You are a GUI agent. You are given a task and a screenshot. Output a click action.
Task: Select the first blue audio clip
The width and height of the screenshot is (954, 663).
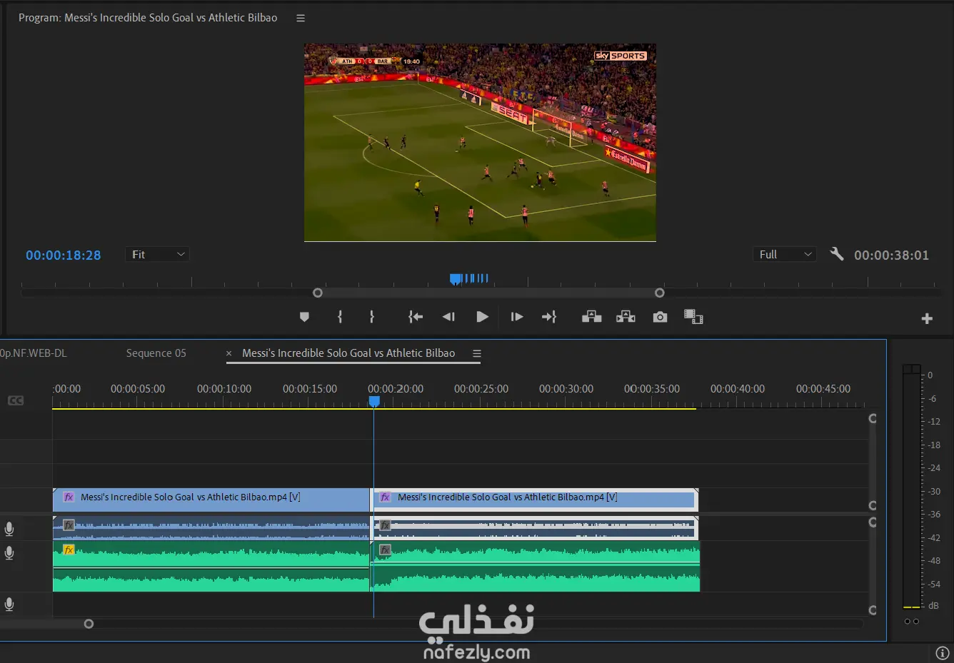pyautogui.click(x=211, y=527)
